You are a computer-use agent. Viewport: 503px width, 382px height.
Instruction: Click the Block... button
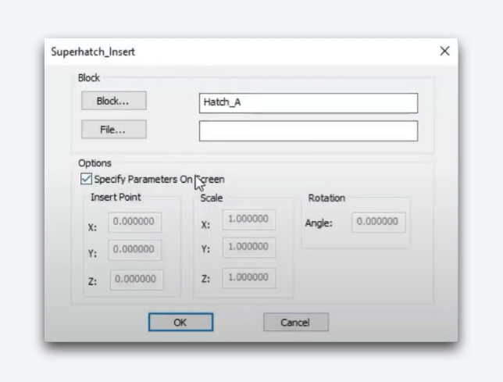(113, 101)
